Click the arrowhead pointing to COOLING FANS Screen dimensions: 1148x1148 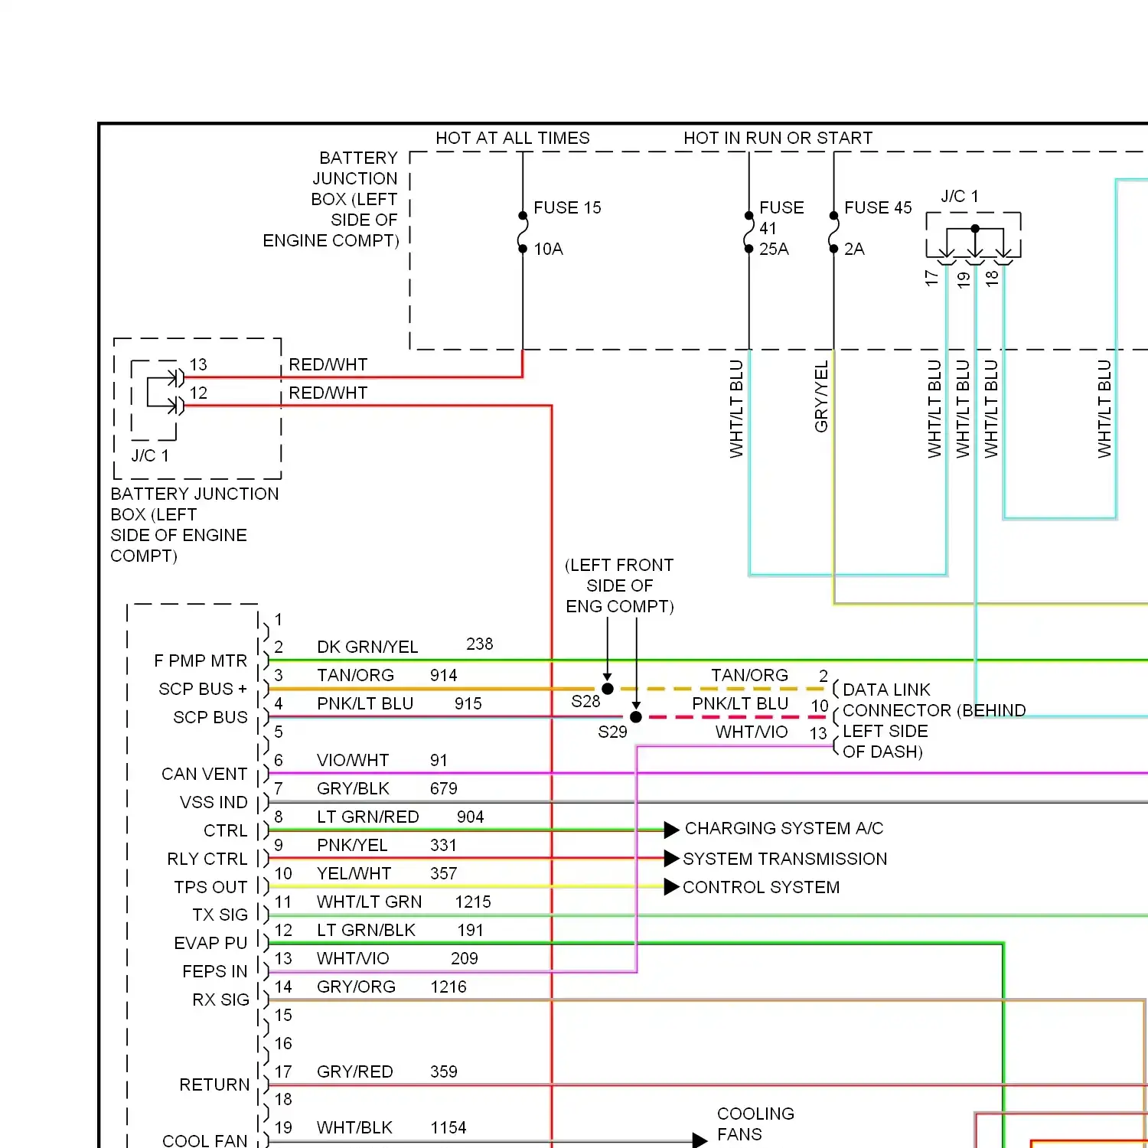point(700,1140)
